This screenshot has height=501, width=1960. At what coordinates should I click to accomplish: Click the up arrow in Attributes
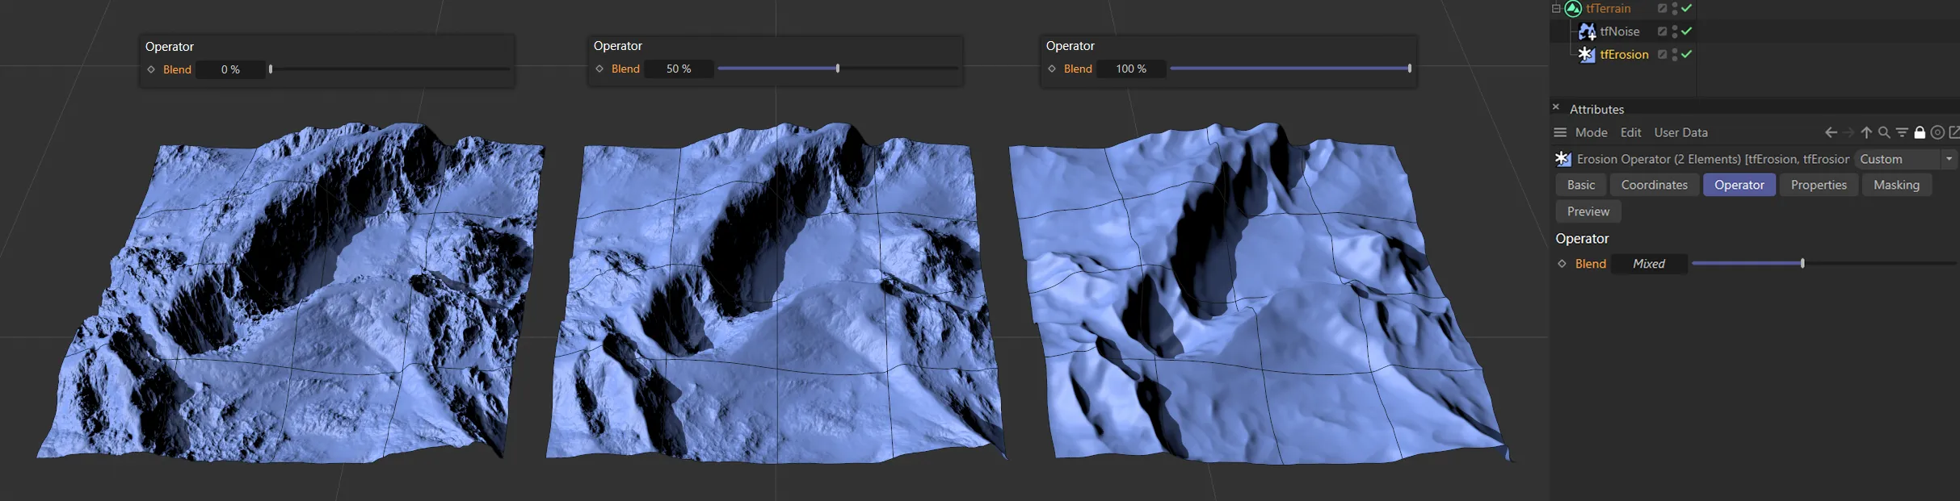(x=1866, y=133)
